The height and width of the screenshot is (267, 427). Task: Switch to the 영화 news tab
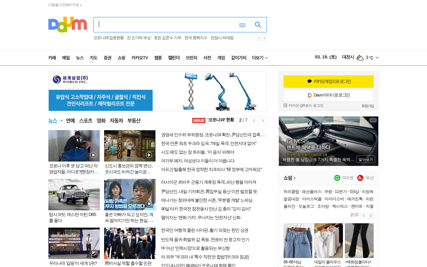coord(101,120)
